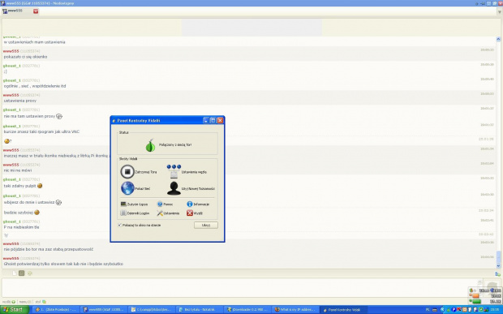Open Pokaż Sieć globe icon

pos(127,188)
